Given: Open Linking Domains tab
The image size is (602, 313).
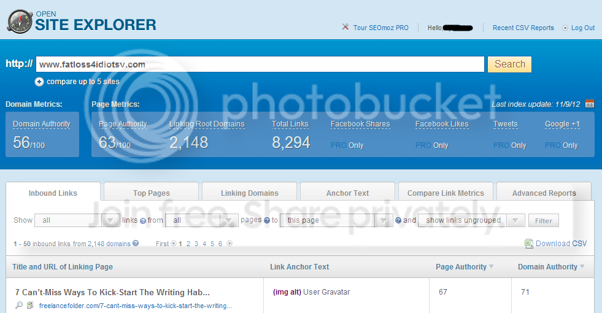Looking at the screenshot, I should click(x=250, y=193).
